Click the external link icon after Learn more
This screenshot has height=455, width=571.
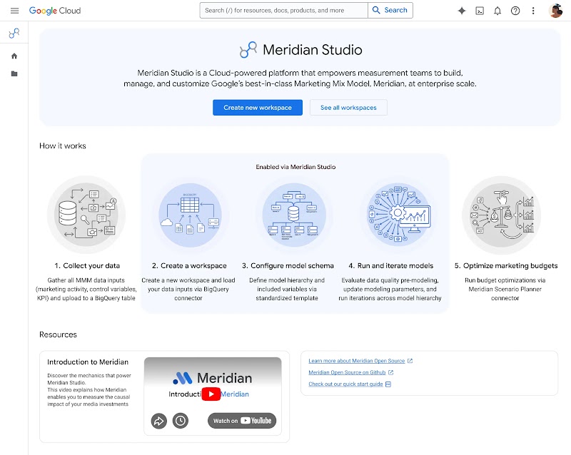click(x=410, y=361)
